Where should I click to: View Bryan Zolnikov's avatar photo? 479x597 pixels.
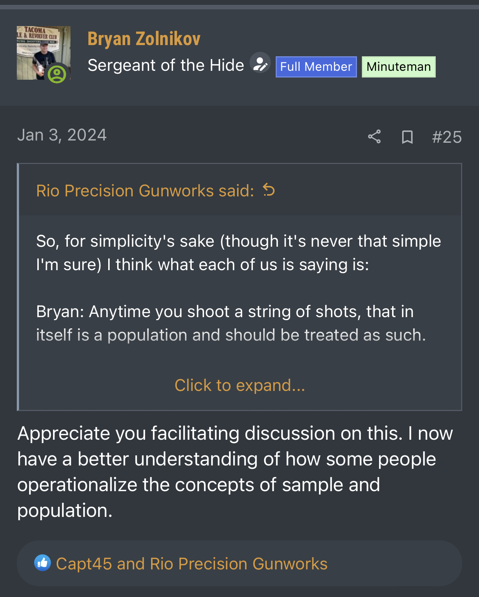[43, 53]
